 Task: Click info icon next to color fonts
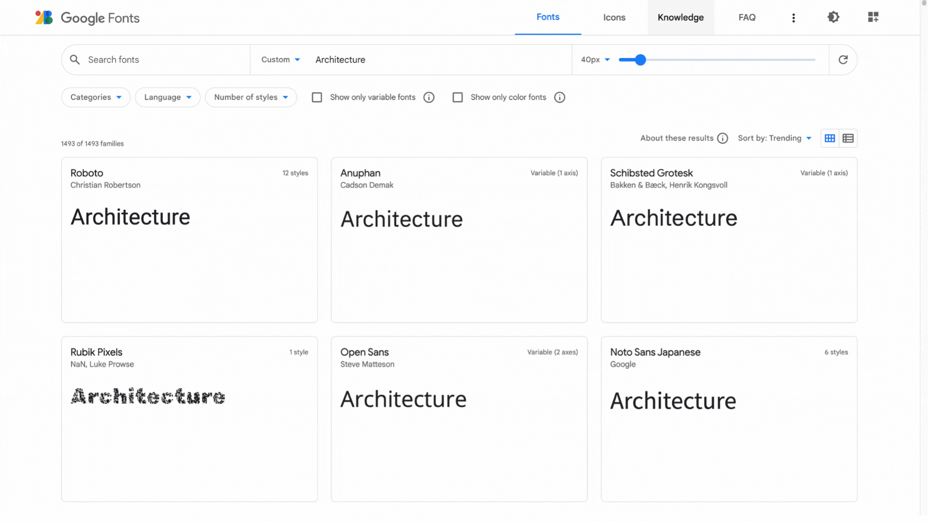[x=559, y=98]
